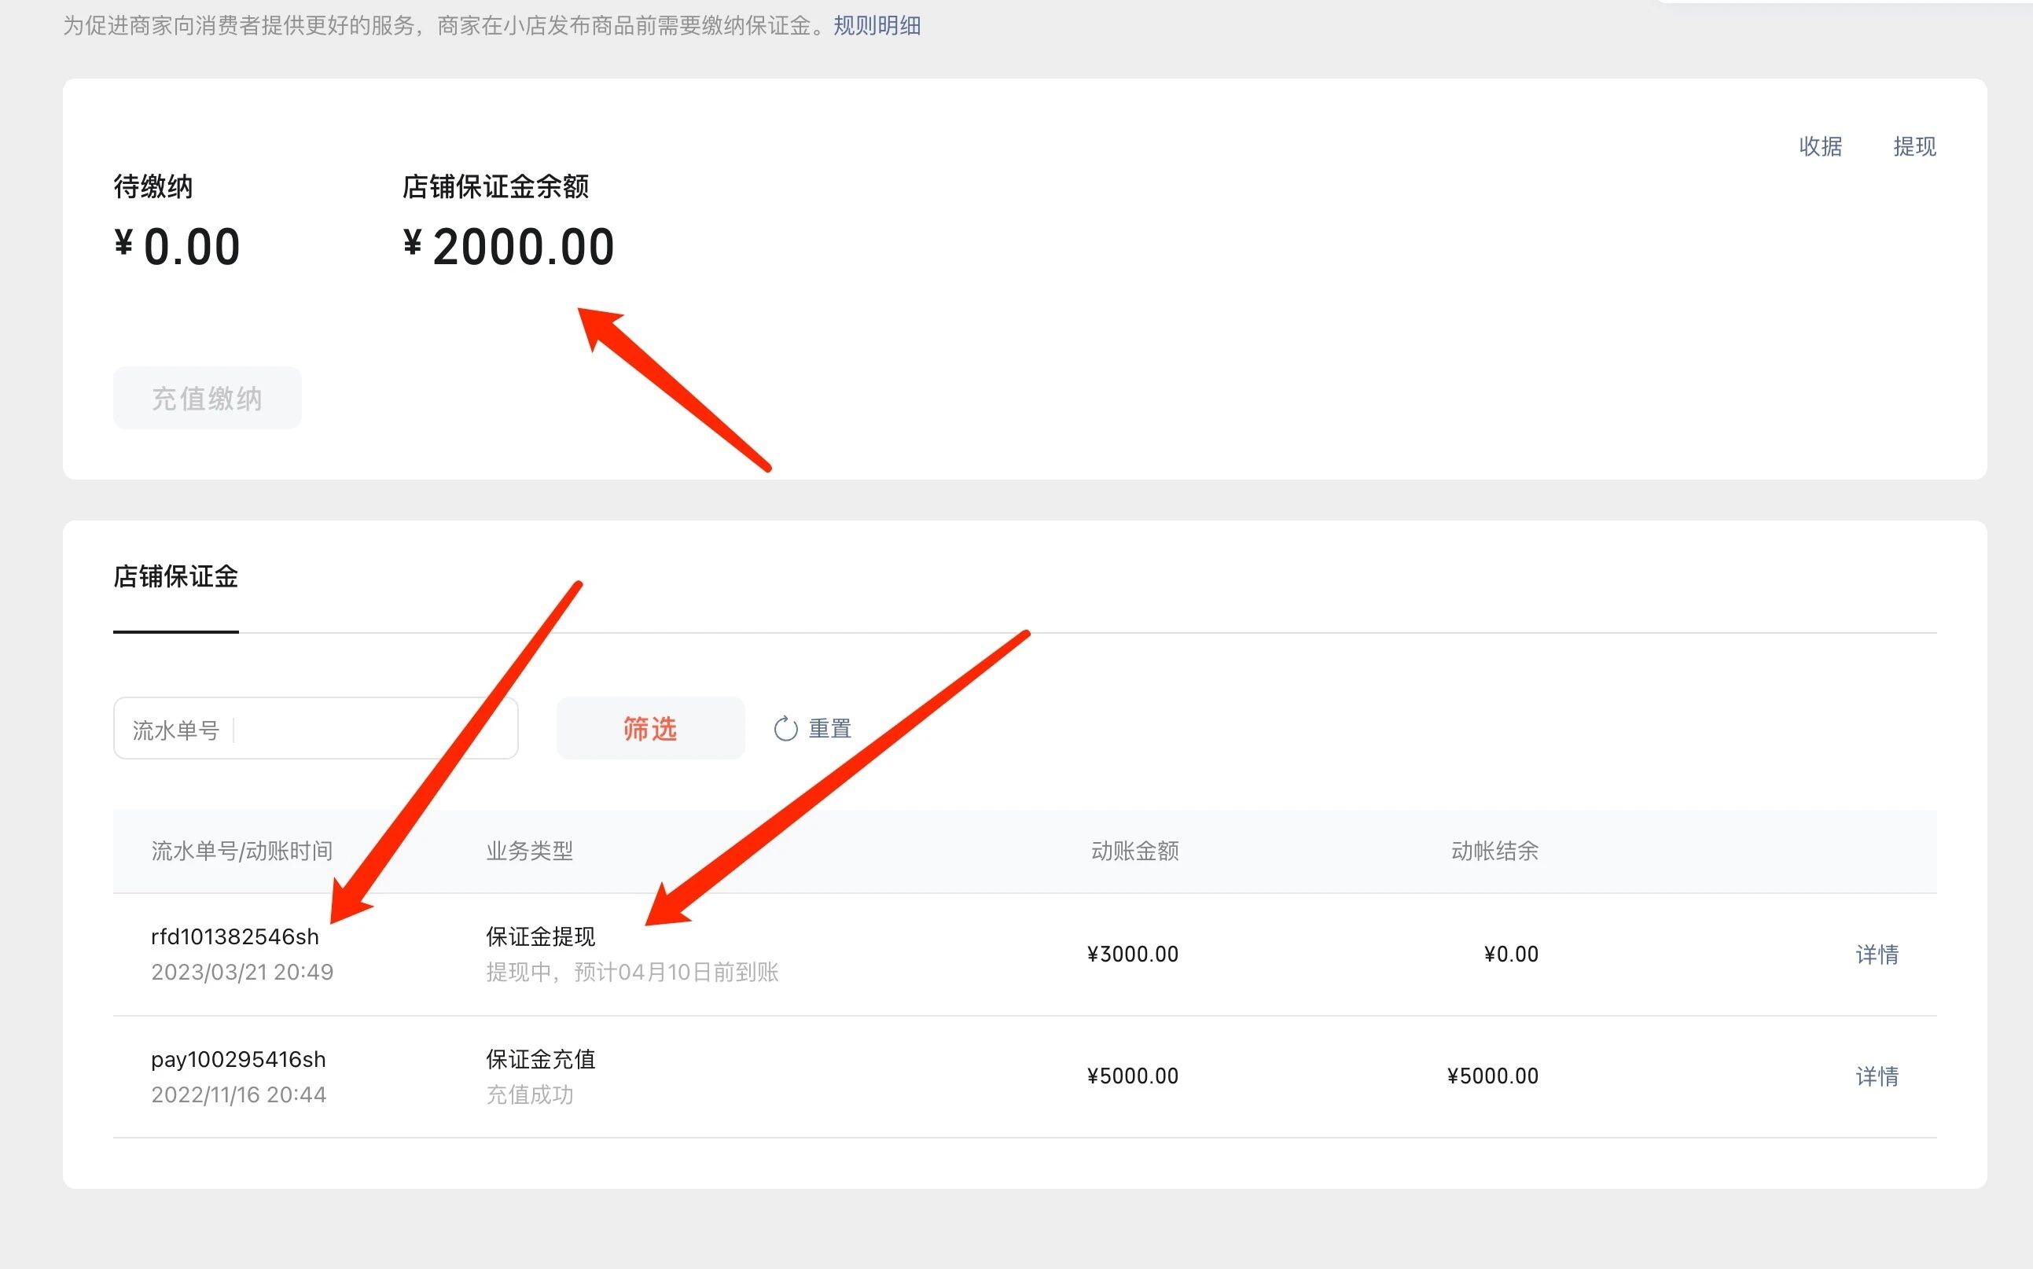Image resolution: width=2033 pixels, height=1269 pixels.
Task: Open 详情 for the 保证金提现 row
Action: (x=1876, y=955)
